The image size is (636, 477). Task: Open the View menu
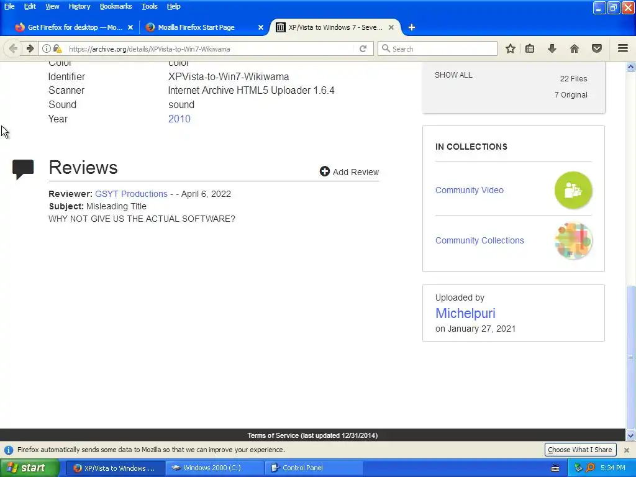pyautogui.click(x=52, y=6)
